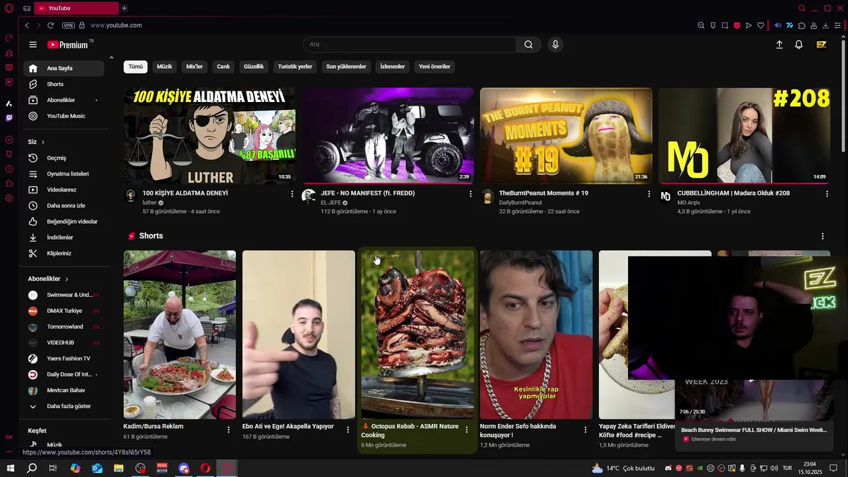Select the Son yüklenenler filter chip
The image size is (848, 477).
coord(346,66)
